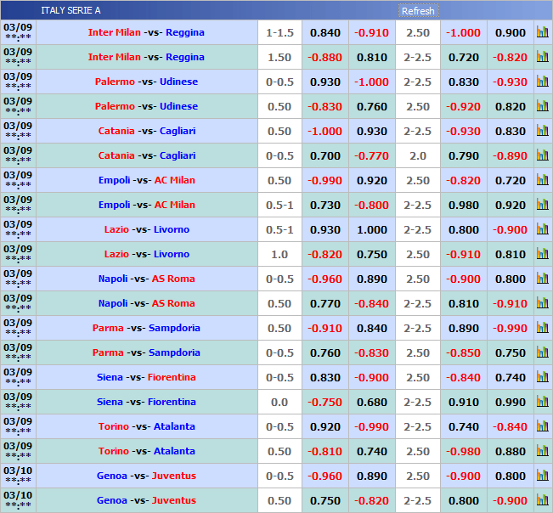The height and width of the screenshot is (513, 553).
Task: Open stats chart for Torino-Atalanta 0.50 handicap row
Action: (543, 451)
